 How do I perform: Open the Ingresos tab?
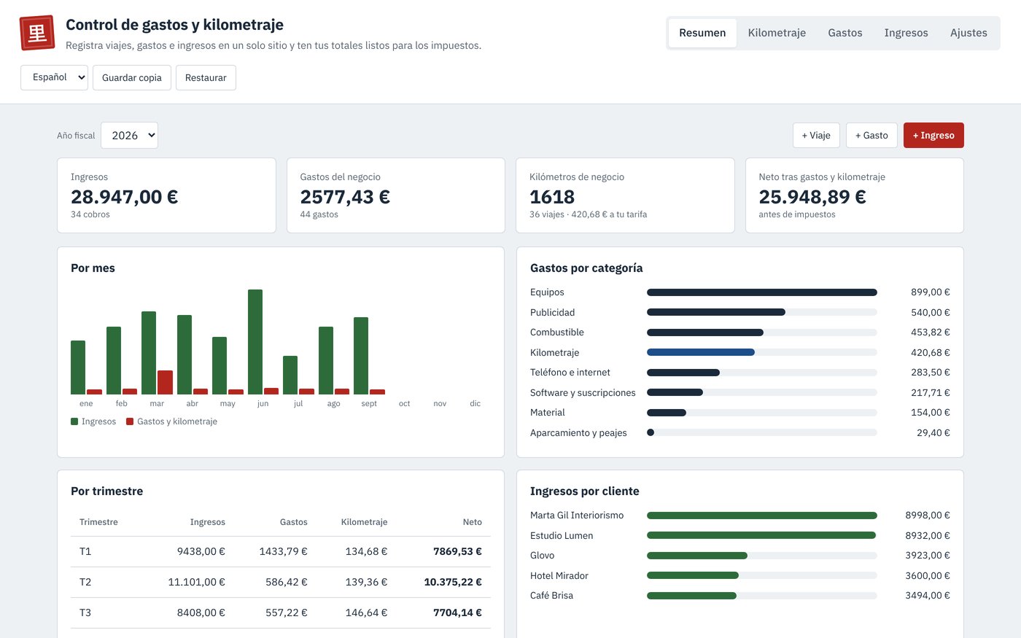[x=906, y=33]
